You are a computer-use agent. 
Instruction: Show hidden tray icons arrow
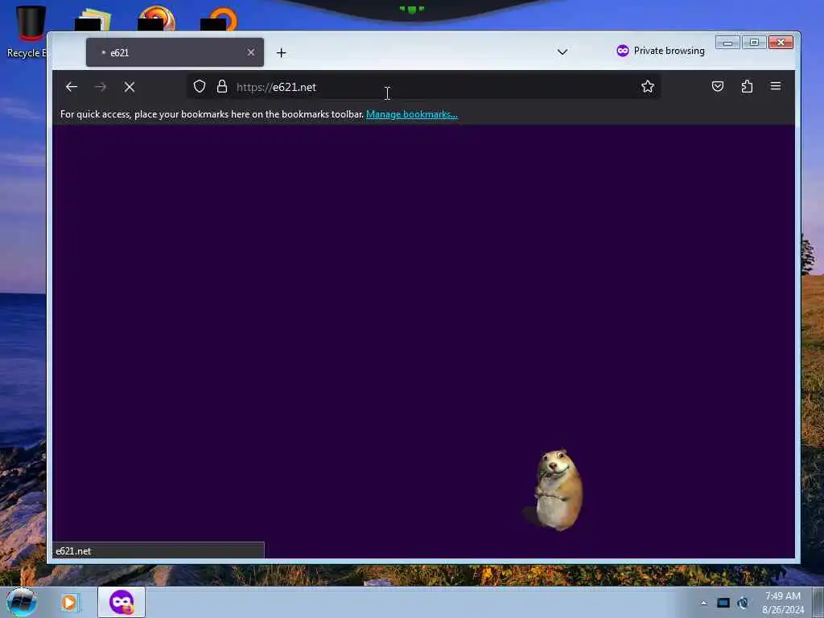point(703,603)
